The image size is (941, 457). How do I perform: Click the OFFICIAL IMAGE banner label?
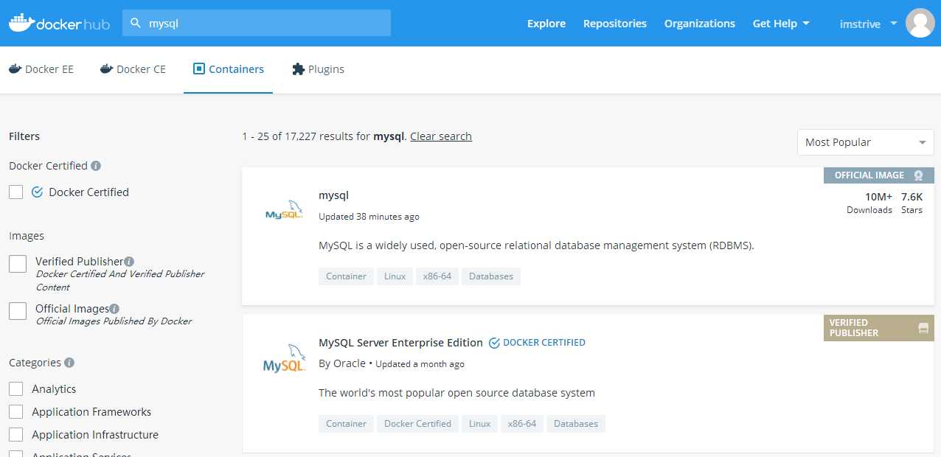tap(869, 175)
